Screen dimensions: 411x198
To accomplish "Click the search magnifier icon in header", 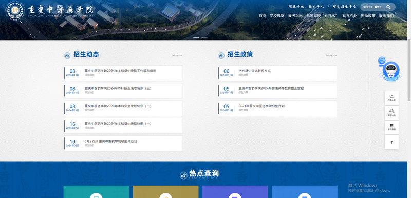I will click(x=388, y=7).
